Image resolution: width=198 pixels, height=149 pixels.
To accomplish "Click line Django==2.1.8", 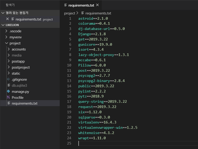I will 92,34.
